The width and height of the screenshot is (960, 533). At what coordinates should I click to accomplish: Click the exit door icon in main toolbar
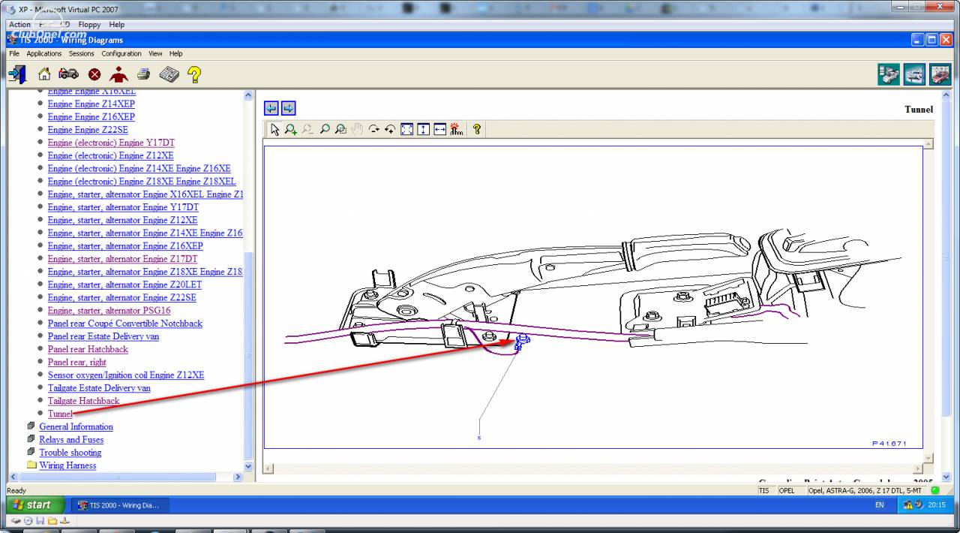tap(17, 74)
